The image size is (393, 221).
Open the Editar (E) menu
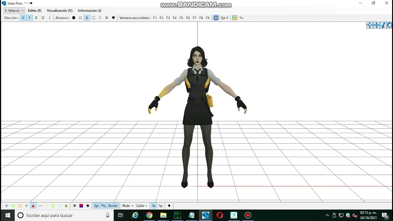coord(34,10)
